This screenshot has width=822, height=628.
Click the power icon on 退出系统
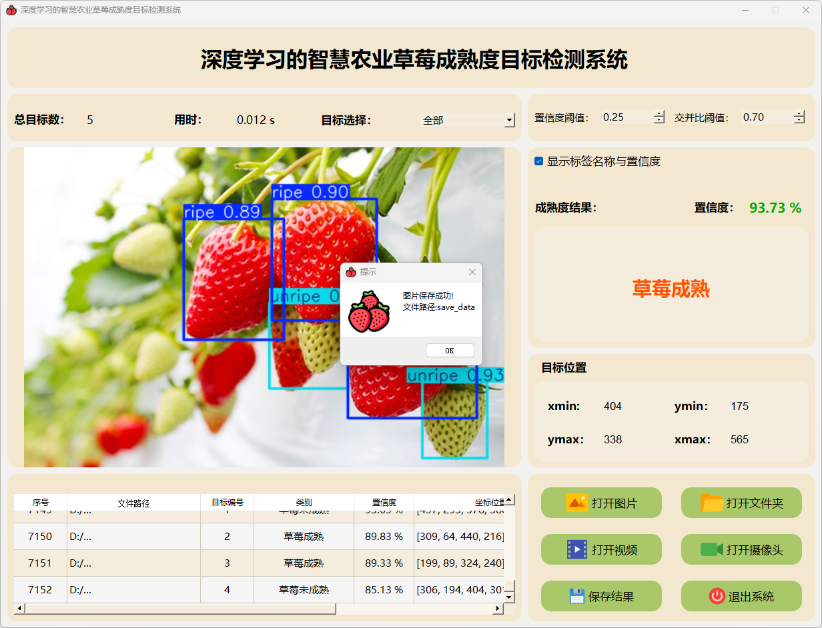click(x=717, y=596)
